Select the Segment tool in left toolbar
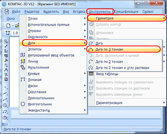 coord(6,100)
